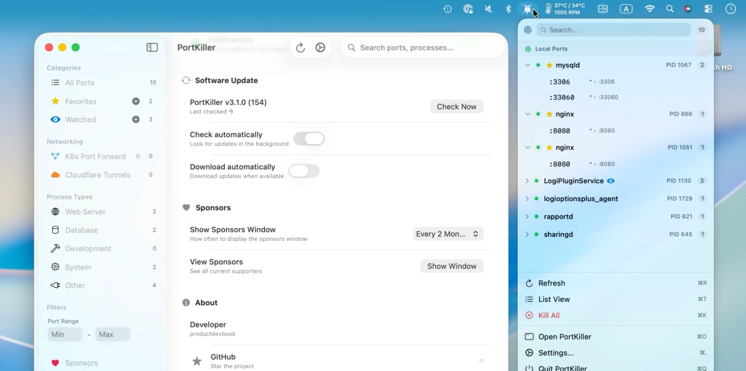Screen dimensions: 746x371
Task: Choose Kill All from the menu
Action: pos(547,315)
